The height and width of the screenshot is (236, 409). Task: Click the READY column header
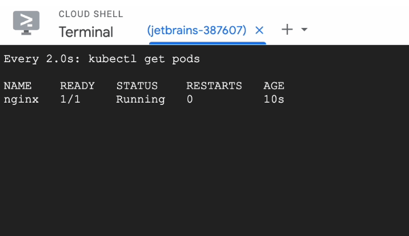(77, 86)
